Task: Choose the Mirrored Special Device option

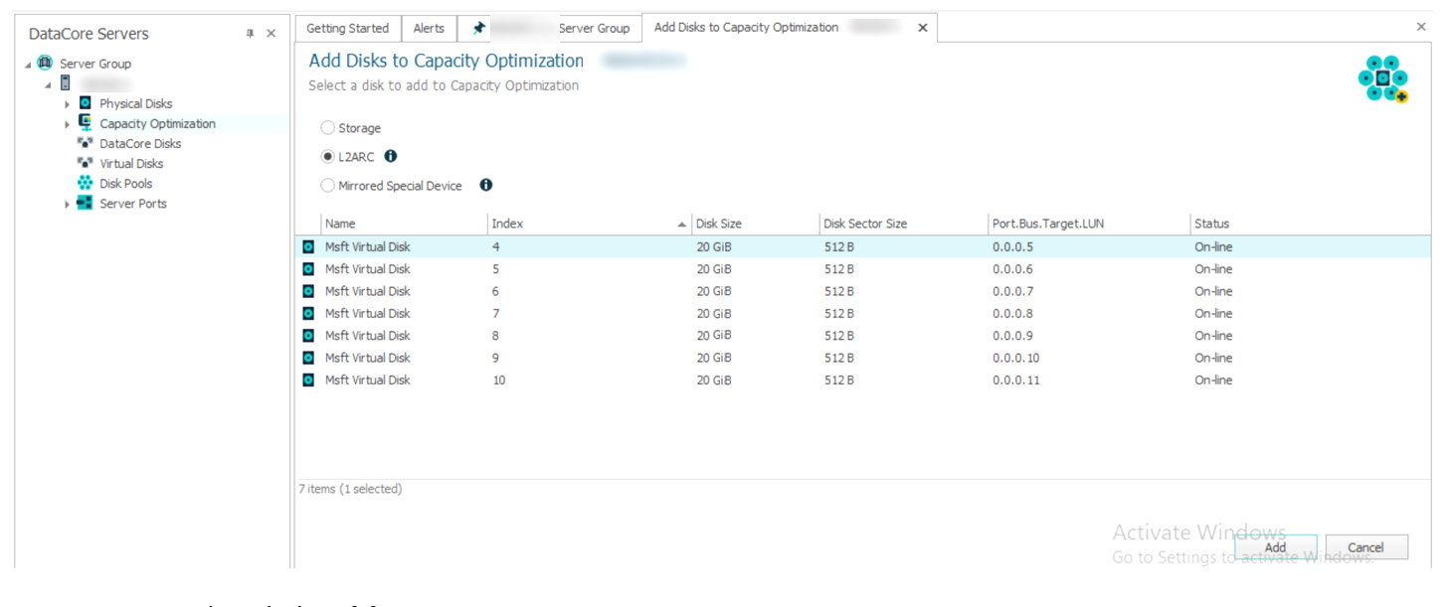Action: pos(328,186)
